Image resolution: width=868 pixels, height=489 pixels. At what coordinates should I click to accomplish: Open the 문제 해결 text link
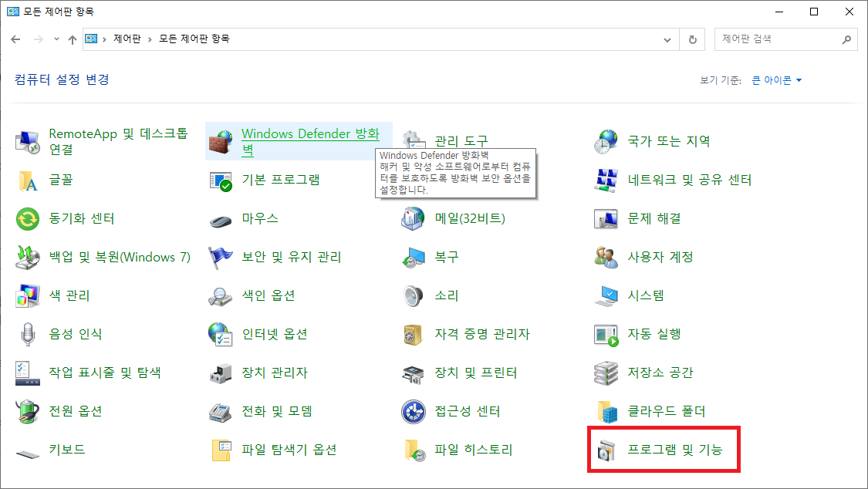[654, 218]
